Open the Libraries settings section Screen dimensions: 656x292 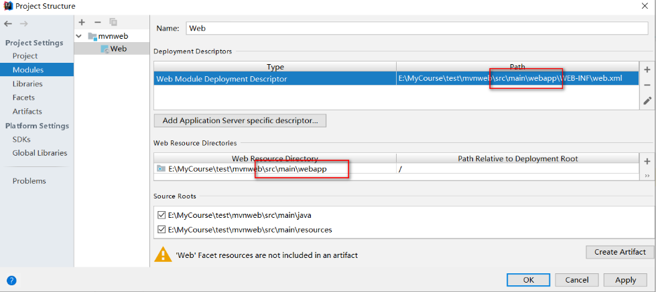(27, 84)
